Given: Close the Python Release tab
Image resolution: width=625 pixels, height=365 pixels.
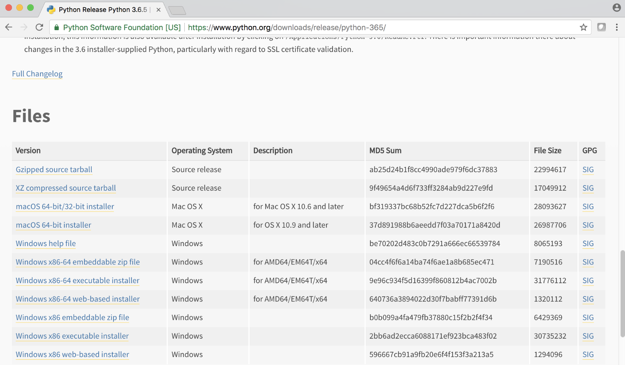Looking at the screenshot, I should (x=158, y=10).
